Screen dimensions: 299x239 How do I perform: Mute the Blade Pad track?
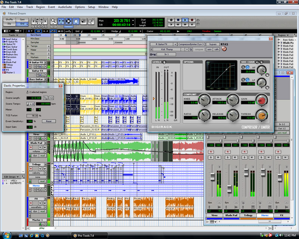pyautogui.click(x=44, y=148)
